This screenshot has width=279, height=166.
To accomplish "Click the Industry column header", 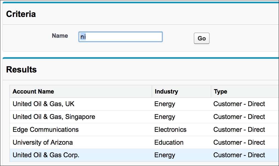I will click(166, 92).
